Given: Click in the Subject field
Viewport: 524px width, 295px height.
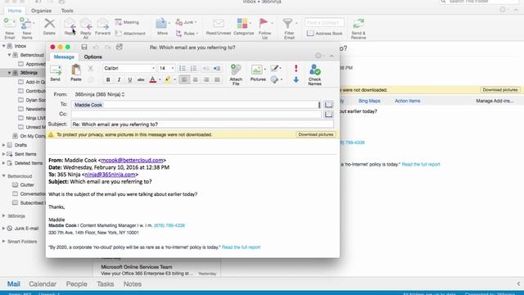Looking at the screenshot, I should pyautogui.click(x=202, y=124).
